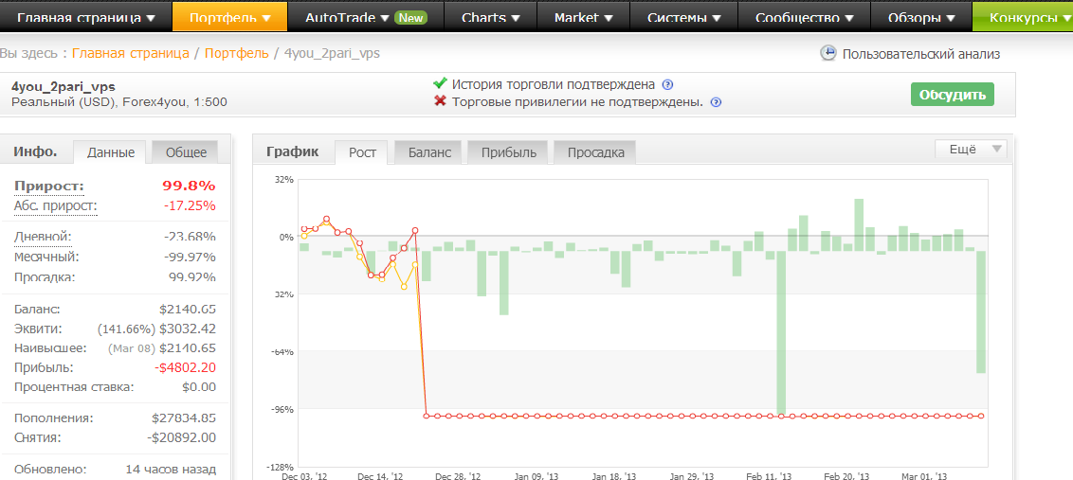1073x480 pixels.
Task: Follow the Главная страница breadcrumb link
Action: point(131,53)
